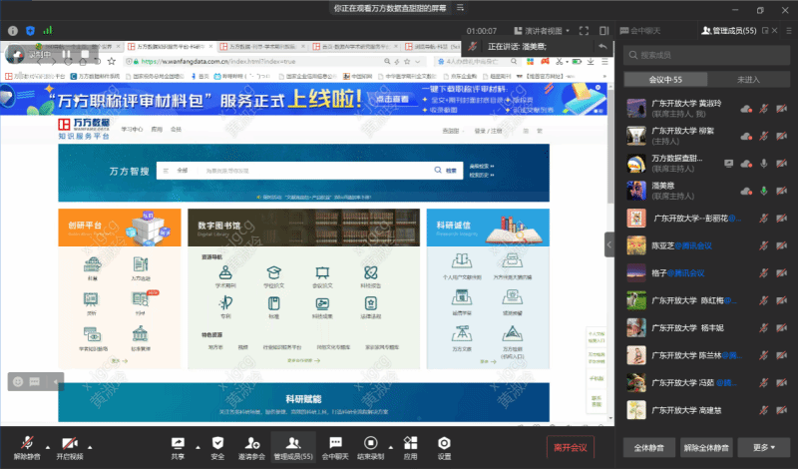Screen dimensions: 798x469
Task: Switch to In-meeting chat (会中聊天) panel tab
Action: (x=640, y=31)
